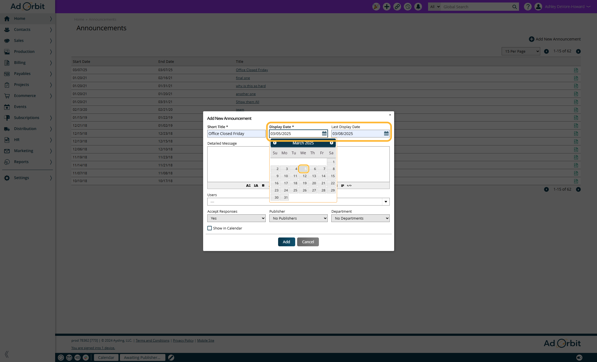The width and height of the screenshot is (597, 362).
Task: Toggle bold in the message editor
Action: (x=263, y=185)
